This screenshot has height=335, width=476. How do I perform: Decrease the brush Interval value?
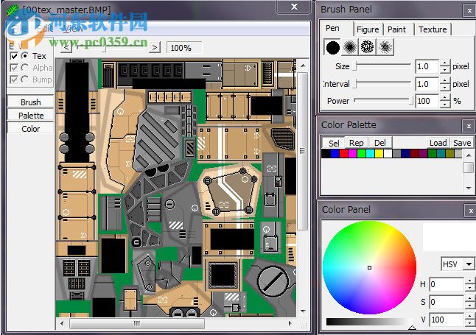[445, 88]
